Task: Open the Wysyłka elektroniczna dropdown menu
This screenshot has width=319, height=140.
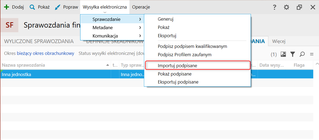Action: 105,7
